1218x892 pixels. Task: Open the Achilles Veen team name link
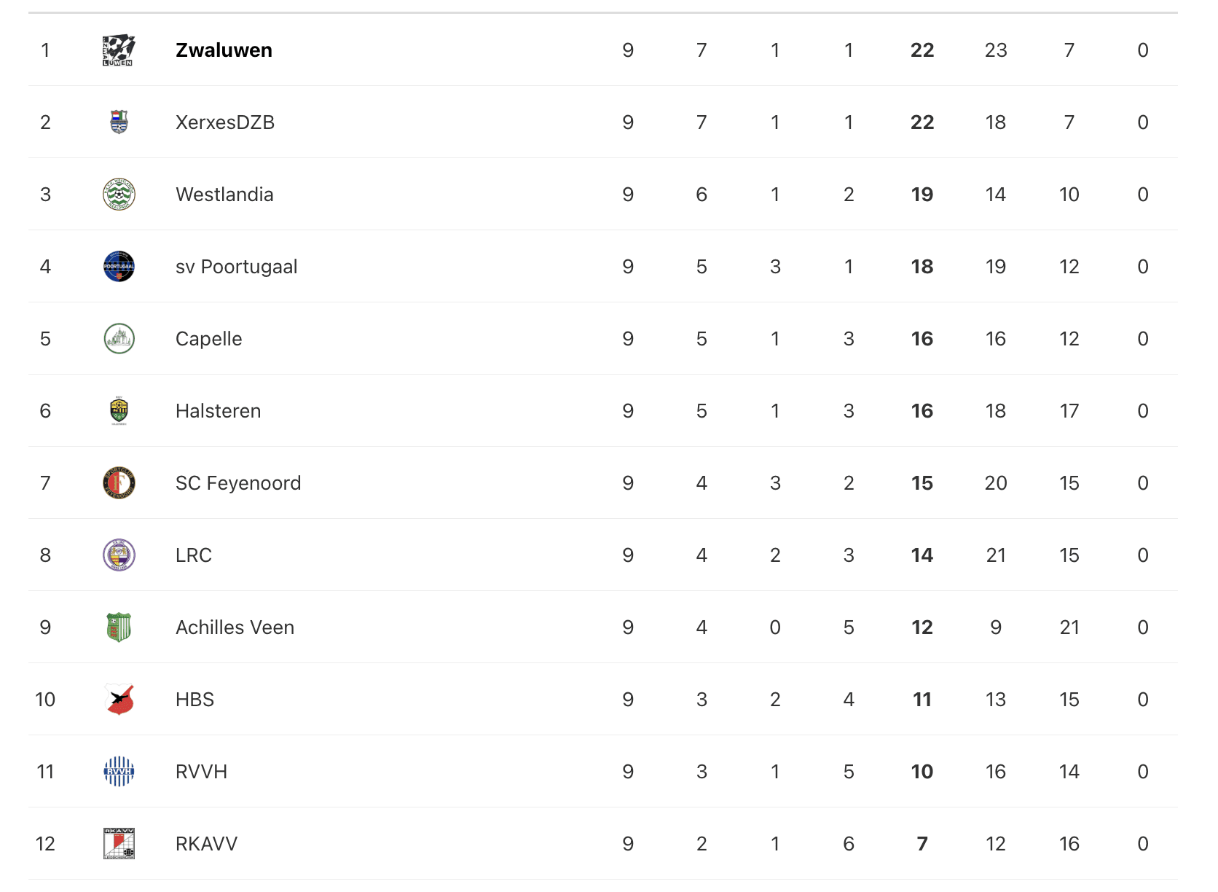[235, 627]
